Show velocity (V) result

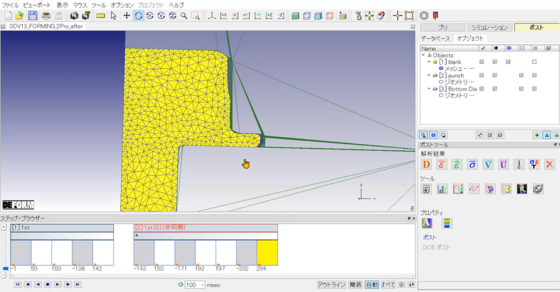(488, 165)
